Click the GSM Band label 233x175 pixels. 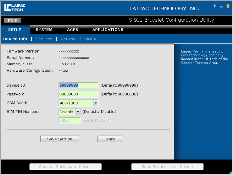(17, 103)
